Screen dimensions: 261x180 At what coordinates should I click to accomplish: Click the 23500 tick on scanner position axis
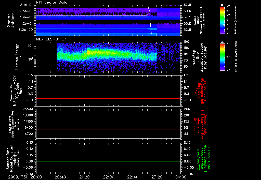[28, 109]
